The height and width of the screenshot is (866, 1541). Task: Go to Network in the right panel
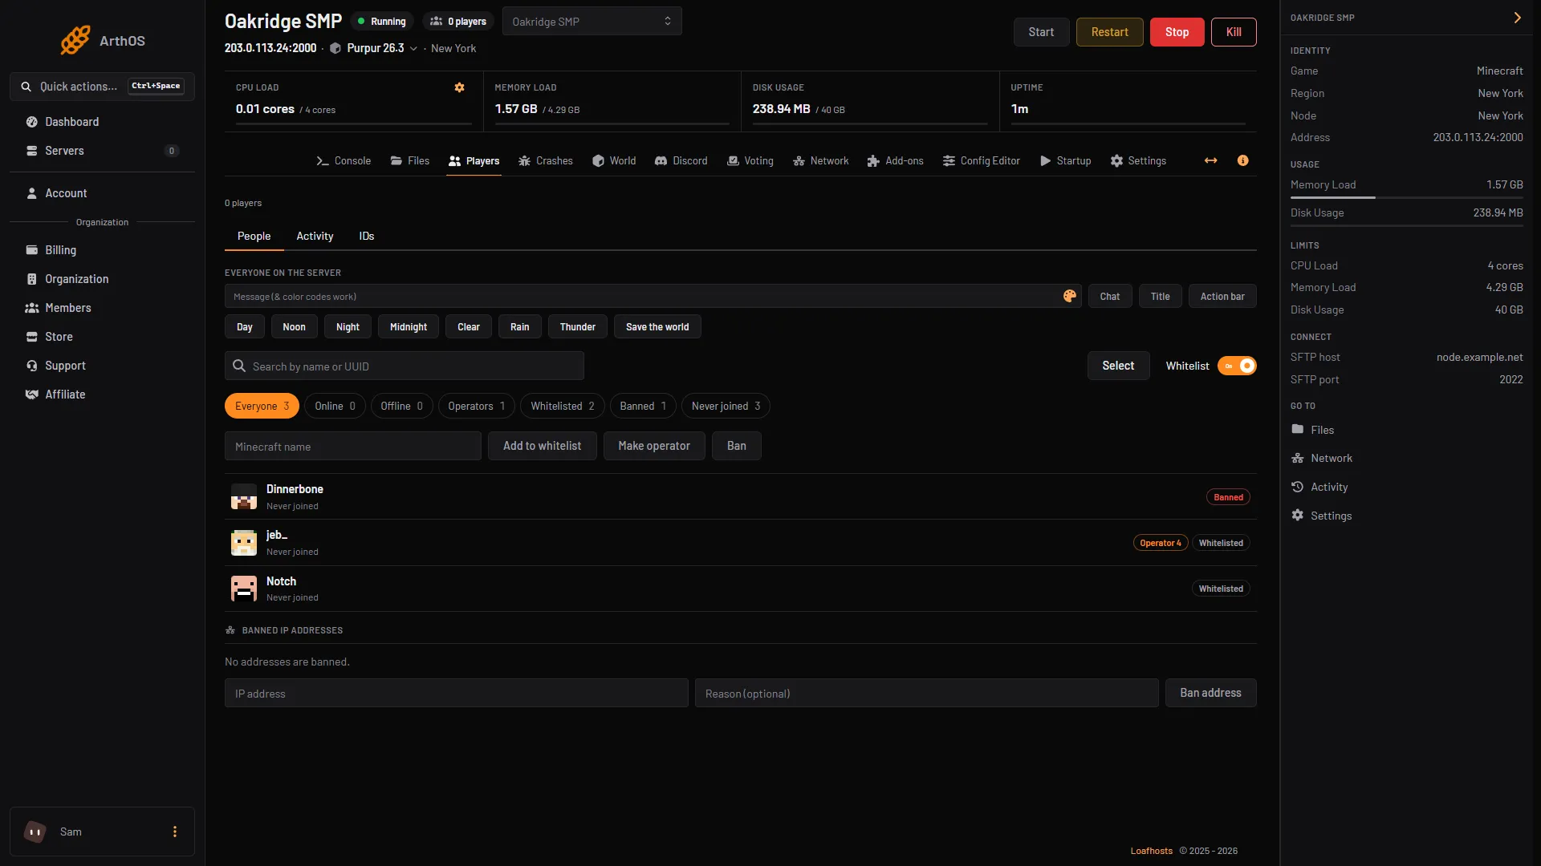tap(1321, 458)
